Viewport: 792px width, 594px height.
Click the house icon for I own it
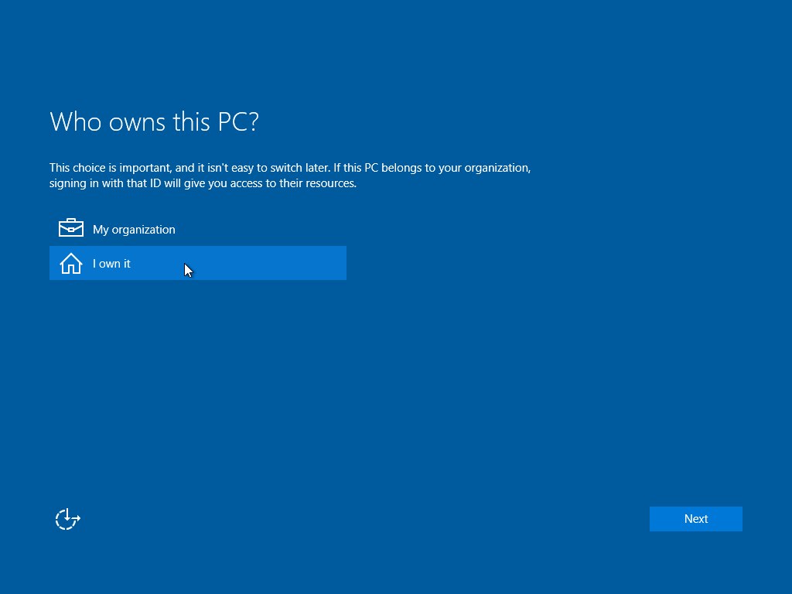tap(71, 264)
